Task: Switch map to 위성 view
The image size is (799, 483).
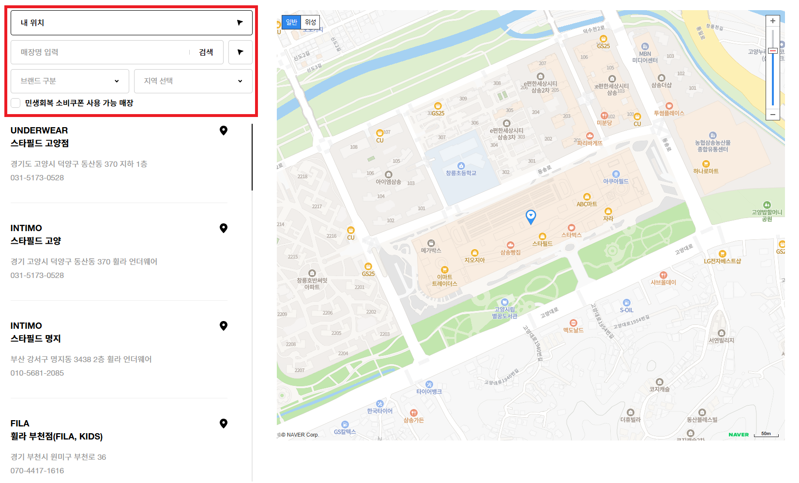Action: 310,22
